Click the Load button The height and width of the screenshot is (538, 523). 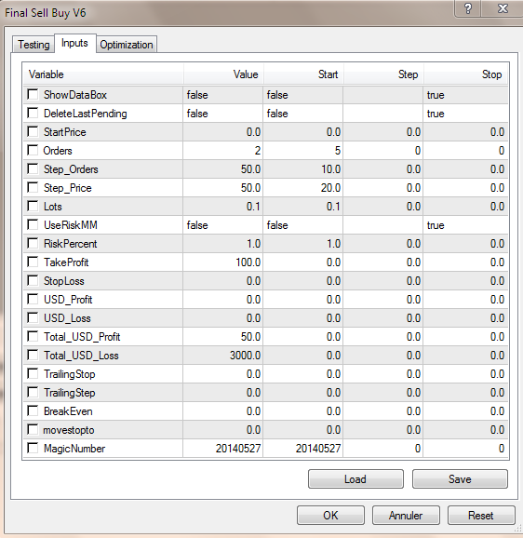(355, 479)
